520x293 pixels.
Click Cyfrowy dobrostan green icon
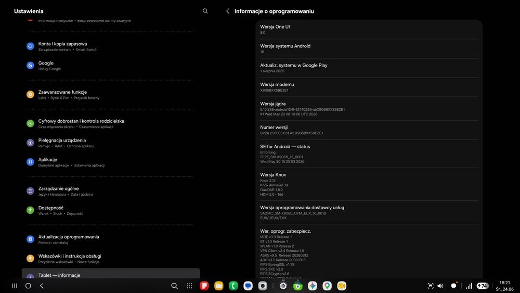click(30, 123)
